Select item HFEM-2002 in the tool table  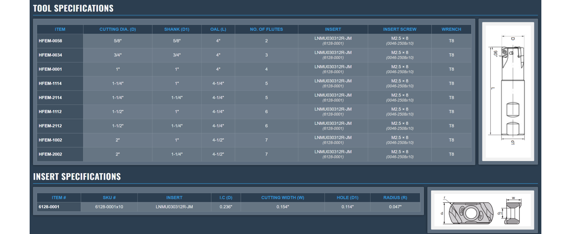50,154
